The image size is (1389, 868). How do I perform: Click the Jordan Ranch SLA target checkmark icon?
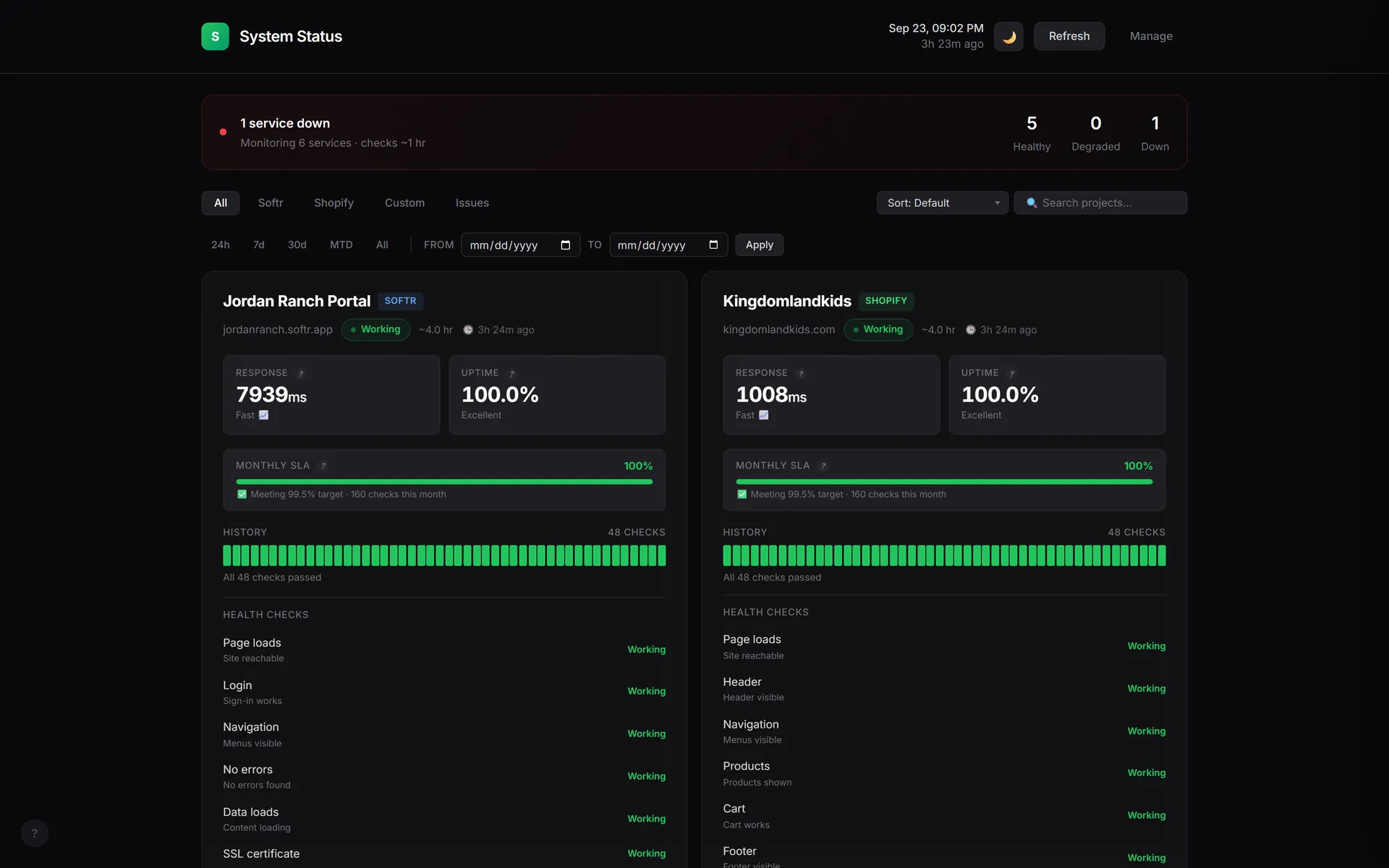coord(242,495)
